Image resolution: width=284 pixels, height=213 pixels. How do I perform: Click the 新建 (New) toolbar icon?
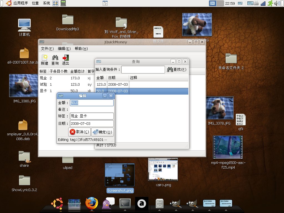click(x=44, y=60)
